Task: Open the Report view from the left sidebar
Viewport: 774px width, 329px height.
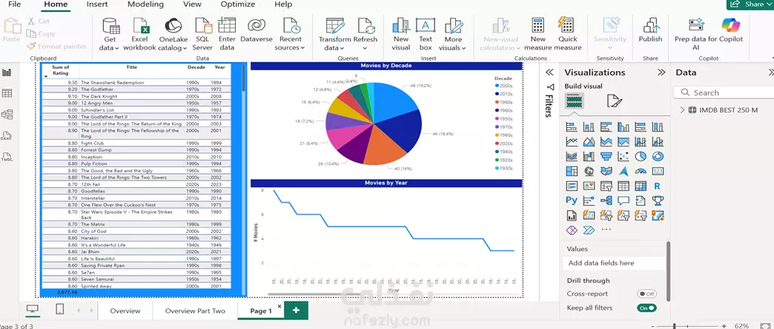Action: 7,73
